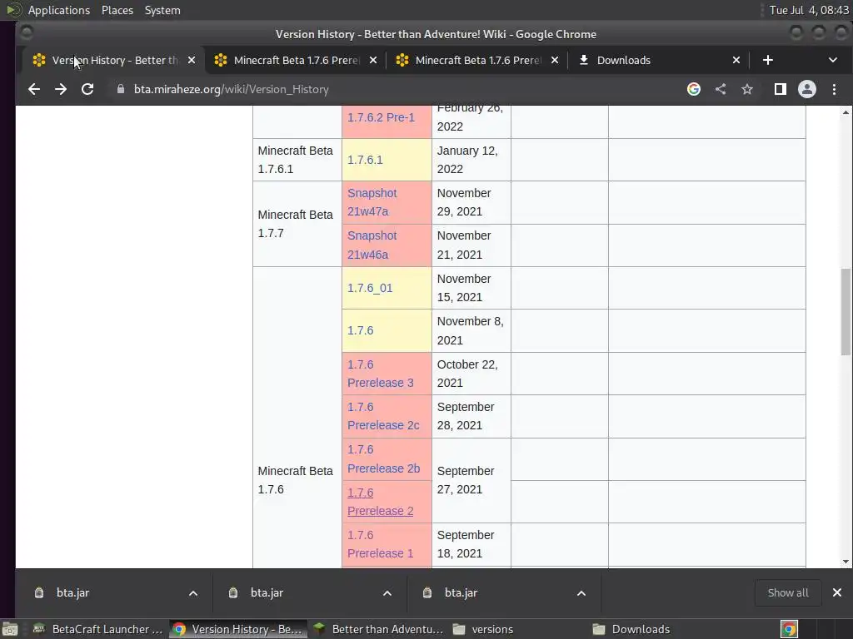Close the Version History tab

click(x=192, y=60)
